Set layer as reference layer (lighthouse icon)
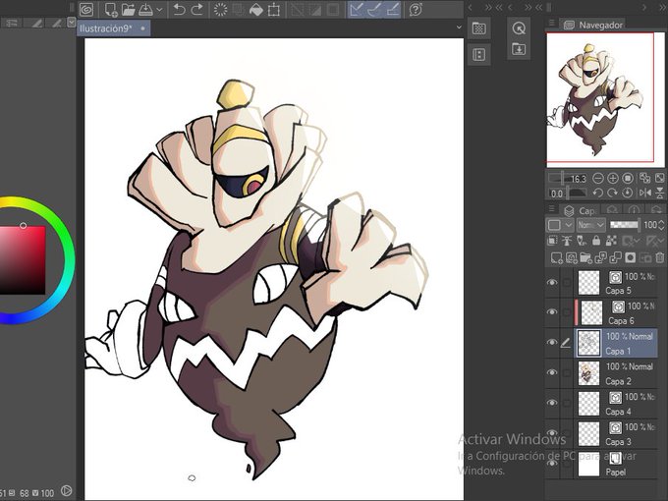 [x=567, y=241]
